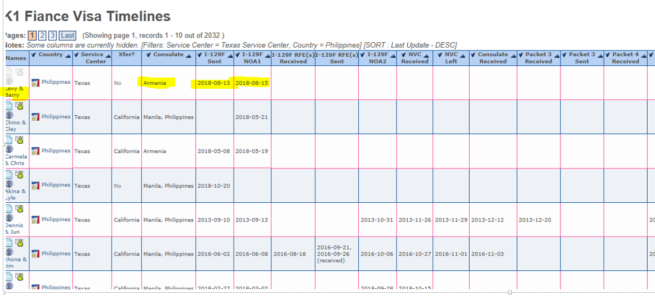Select the 2013-11-26 NVC Received cell

415,220
